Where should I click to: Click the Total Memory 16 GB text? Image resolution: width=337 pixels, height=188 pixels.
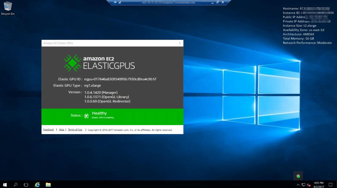coord(298,38)
